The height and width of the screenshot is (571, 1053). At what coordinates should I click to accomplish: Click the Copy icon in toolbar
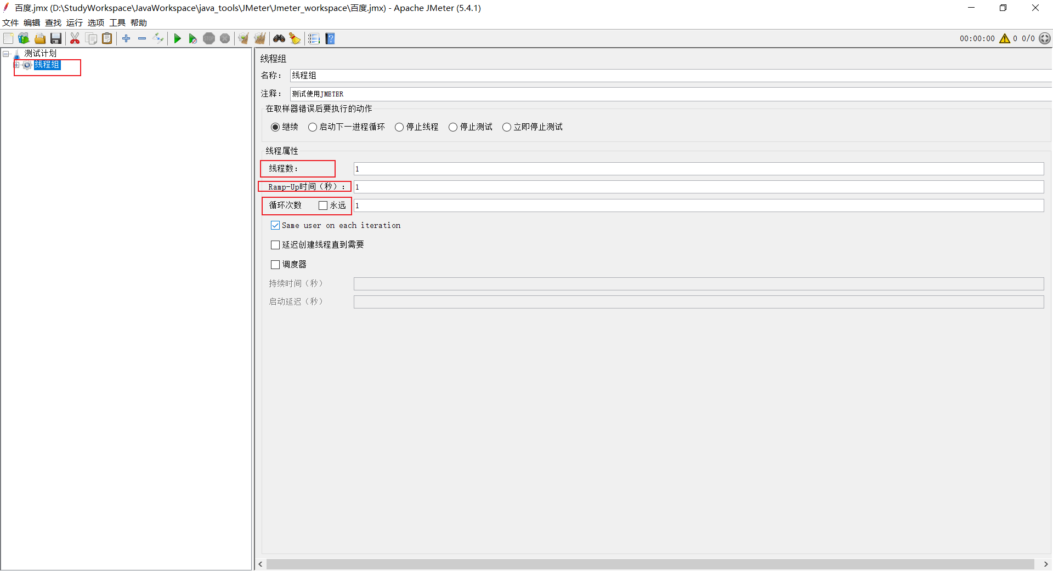(x=91, y=38)
